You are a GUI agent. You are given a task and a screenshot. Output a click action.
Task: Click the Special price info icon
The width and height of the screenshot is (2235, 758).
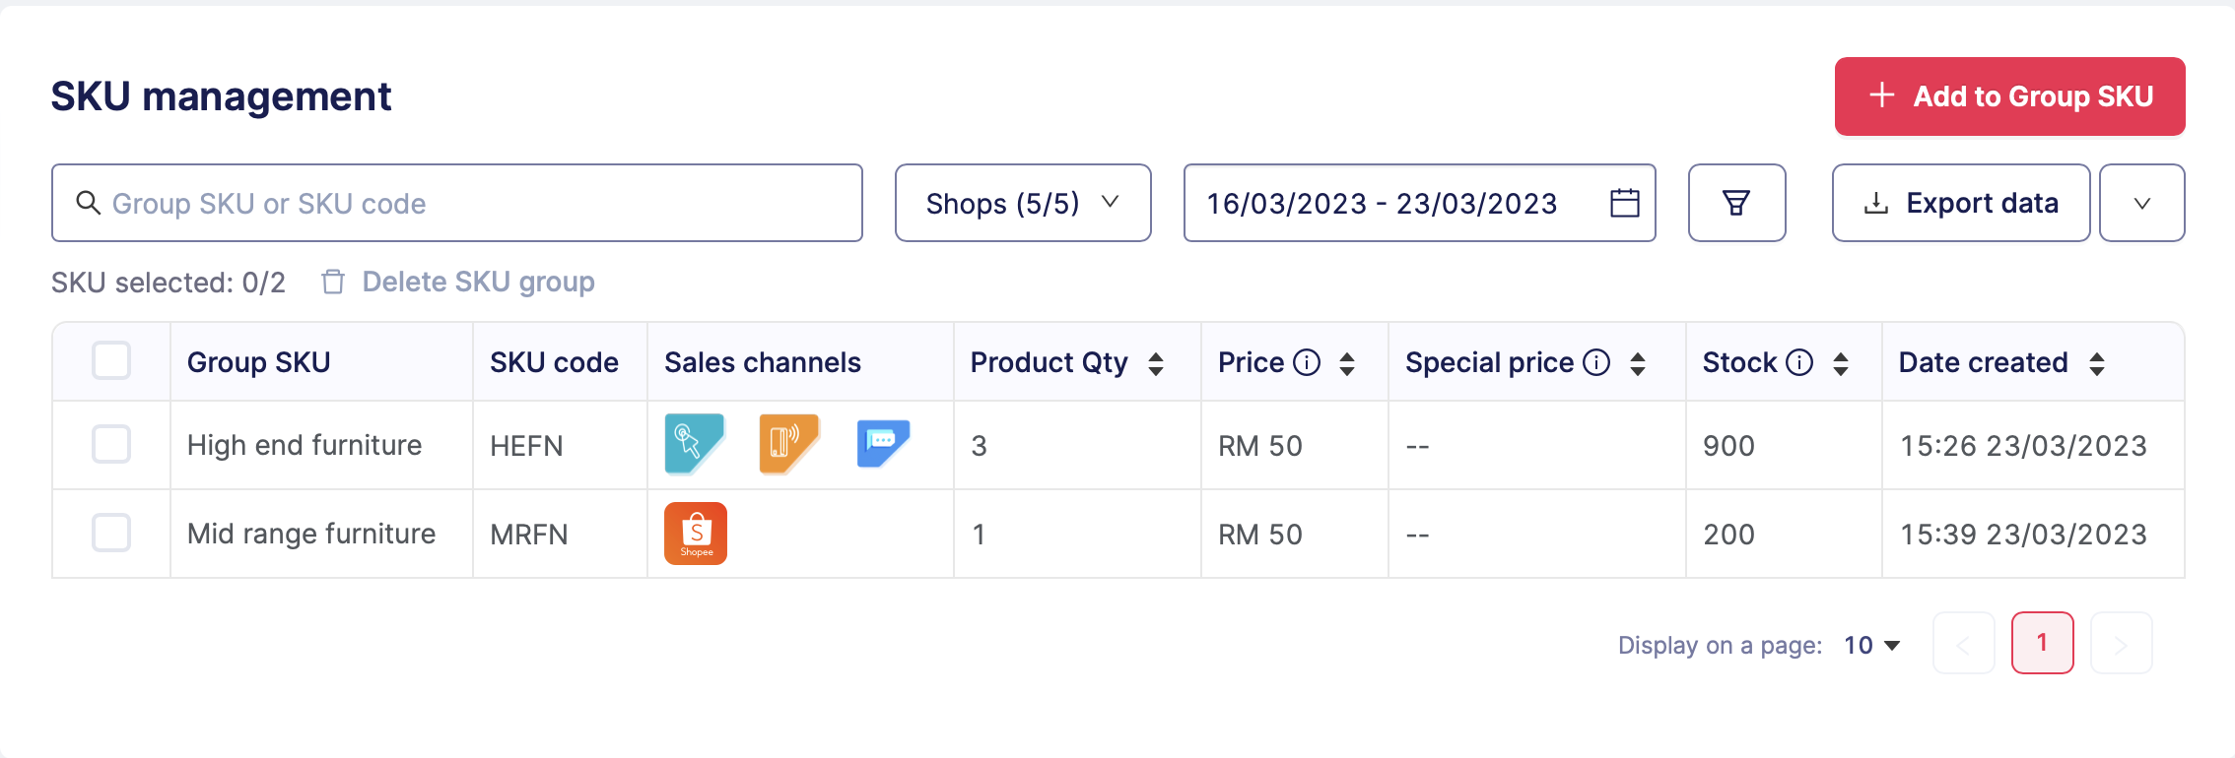[x=1596, y=363]
